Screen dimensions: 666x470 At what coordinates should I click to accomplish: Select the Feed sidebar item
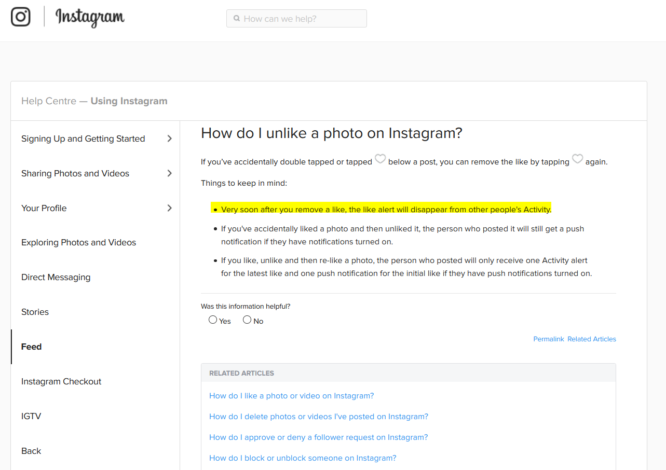click(x=31, y=347)
